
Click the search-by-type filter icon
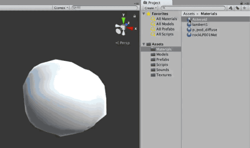[x=230, y=8]
